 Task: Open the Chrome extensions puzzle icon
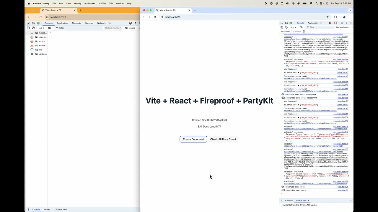(335, 17)
